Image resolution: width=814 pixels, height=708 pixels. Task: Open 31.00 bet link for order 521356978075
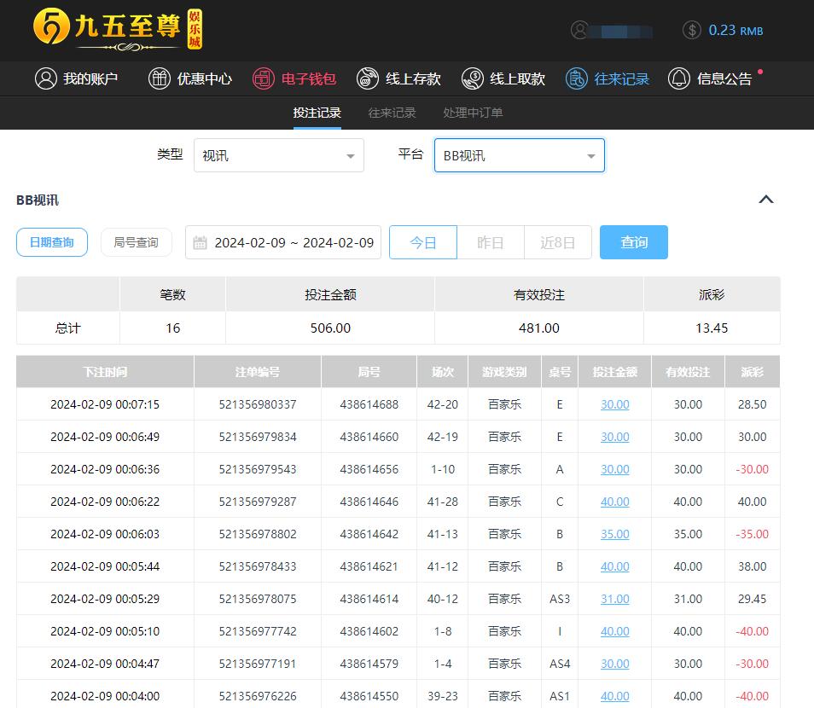pos(614,599)
